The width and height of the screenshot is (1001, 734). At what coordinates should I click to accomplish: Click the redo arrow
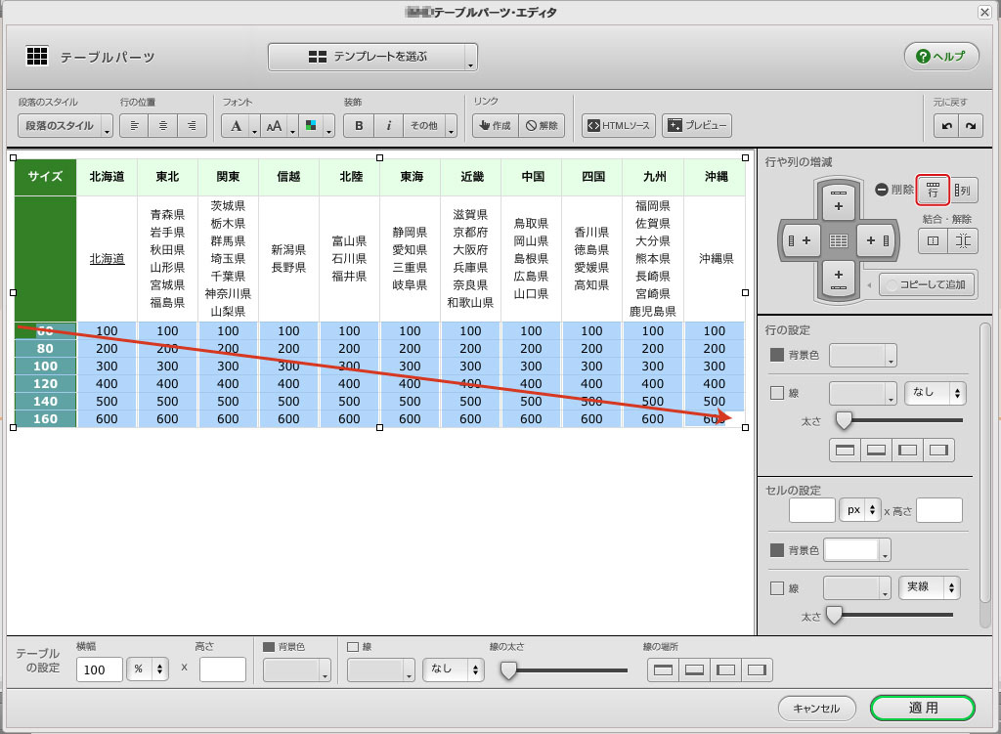(971, 126)
